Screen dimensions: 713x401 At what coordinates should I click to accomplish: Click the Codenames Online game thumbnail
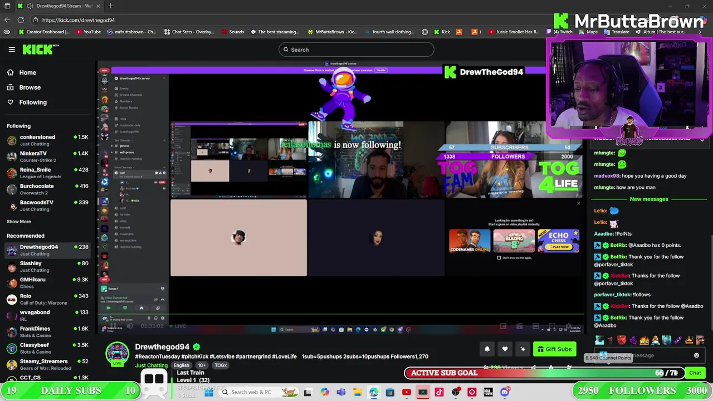tap(470, 241)
